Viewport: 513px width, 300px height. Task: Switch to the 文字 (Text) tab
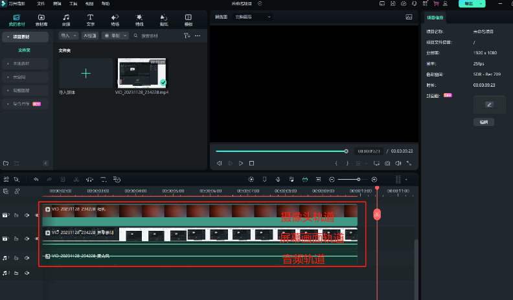[x=90, y=19]
